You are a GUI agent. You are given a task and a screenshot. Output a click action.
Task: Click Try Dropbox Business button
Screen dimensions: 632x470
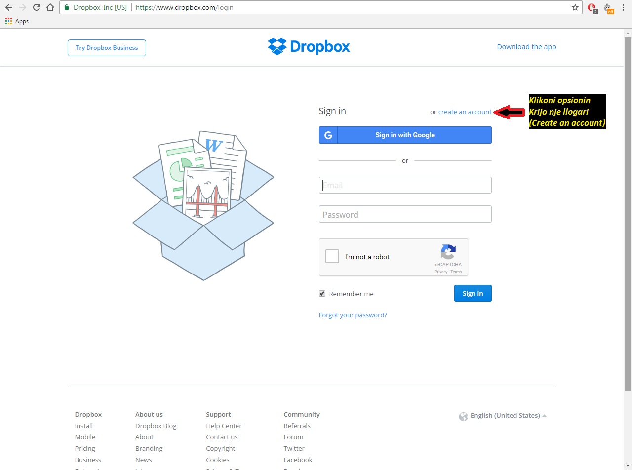[x=107, y=48]
